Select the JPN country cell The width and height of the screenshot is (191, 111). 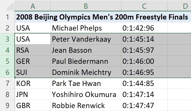point(33,94)
